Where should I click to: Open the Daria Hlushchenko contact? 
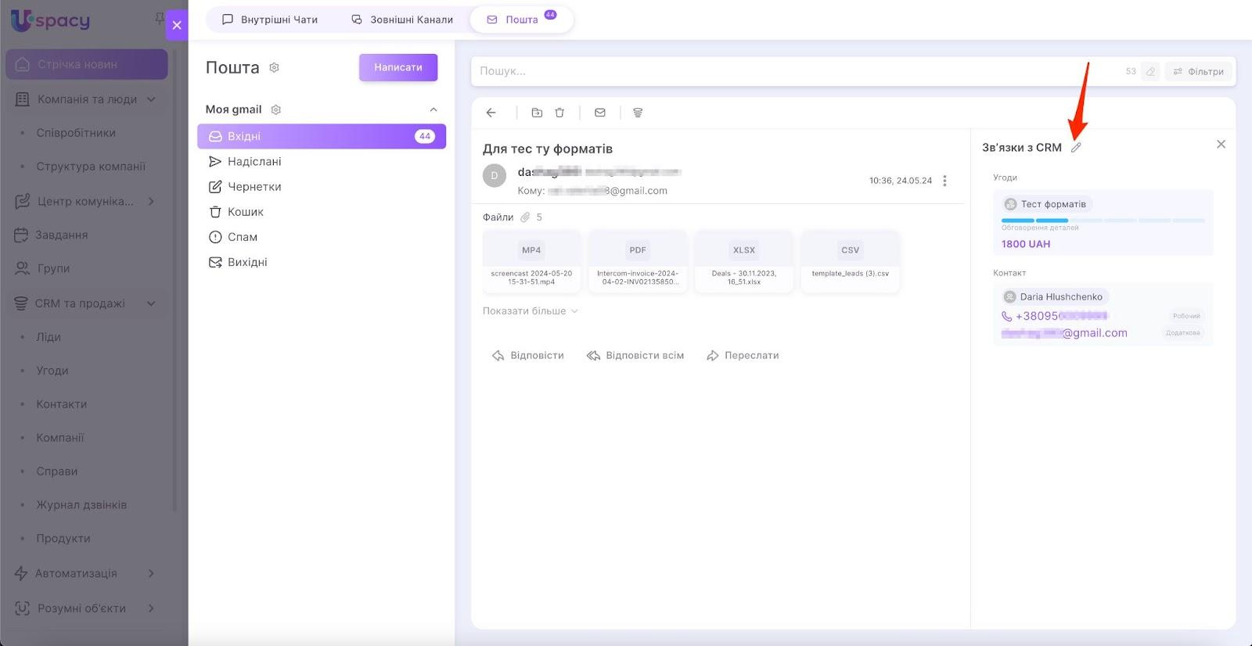coord(1055,297)
